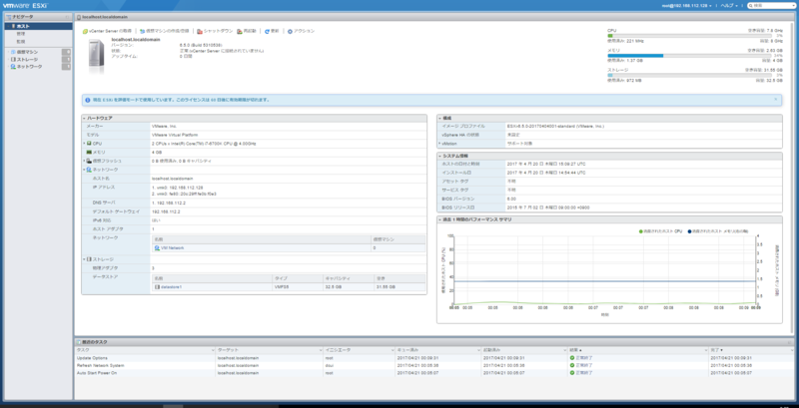Dismiss the evaluation mode license banner
This screenshot has width=799, height=408.
[776, 99]
